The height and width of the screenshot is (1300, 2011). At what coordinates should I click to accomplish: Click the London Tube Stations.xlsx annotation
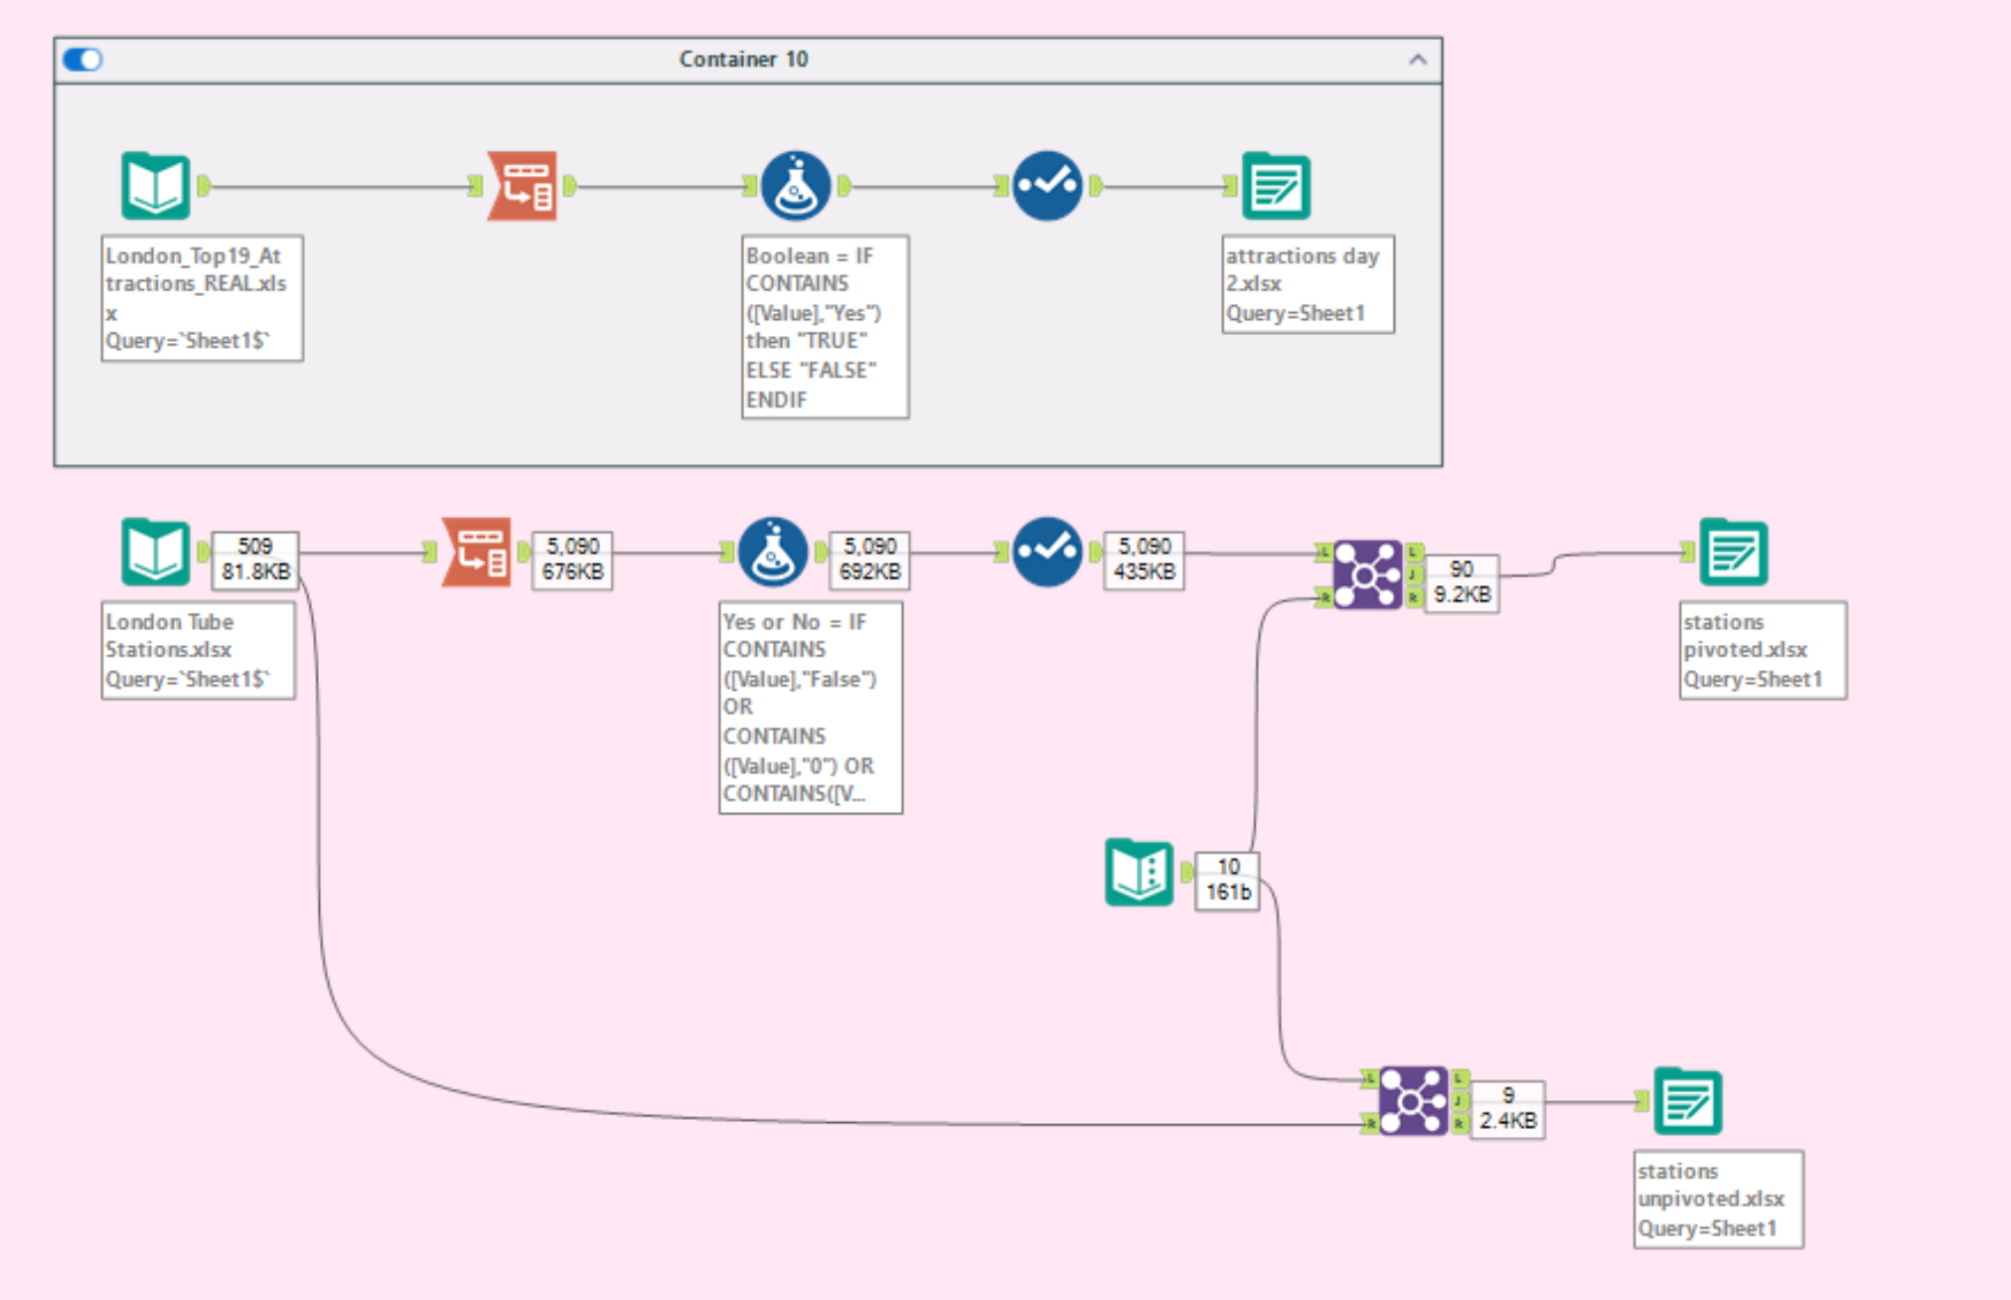198,650
